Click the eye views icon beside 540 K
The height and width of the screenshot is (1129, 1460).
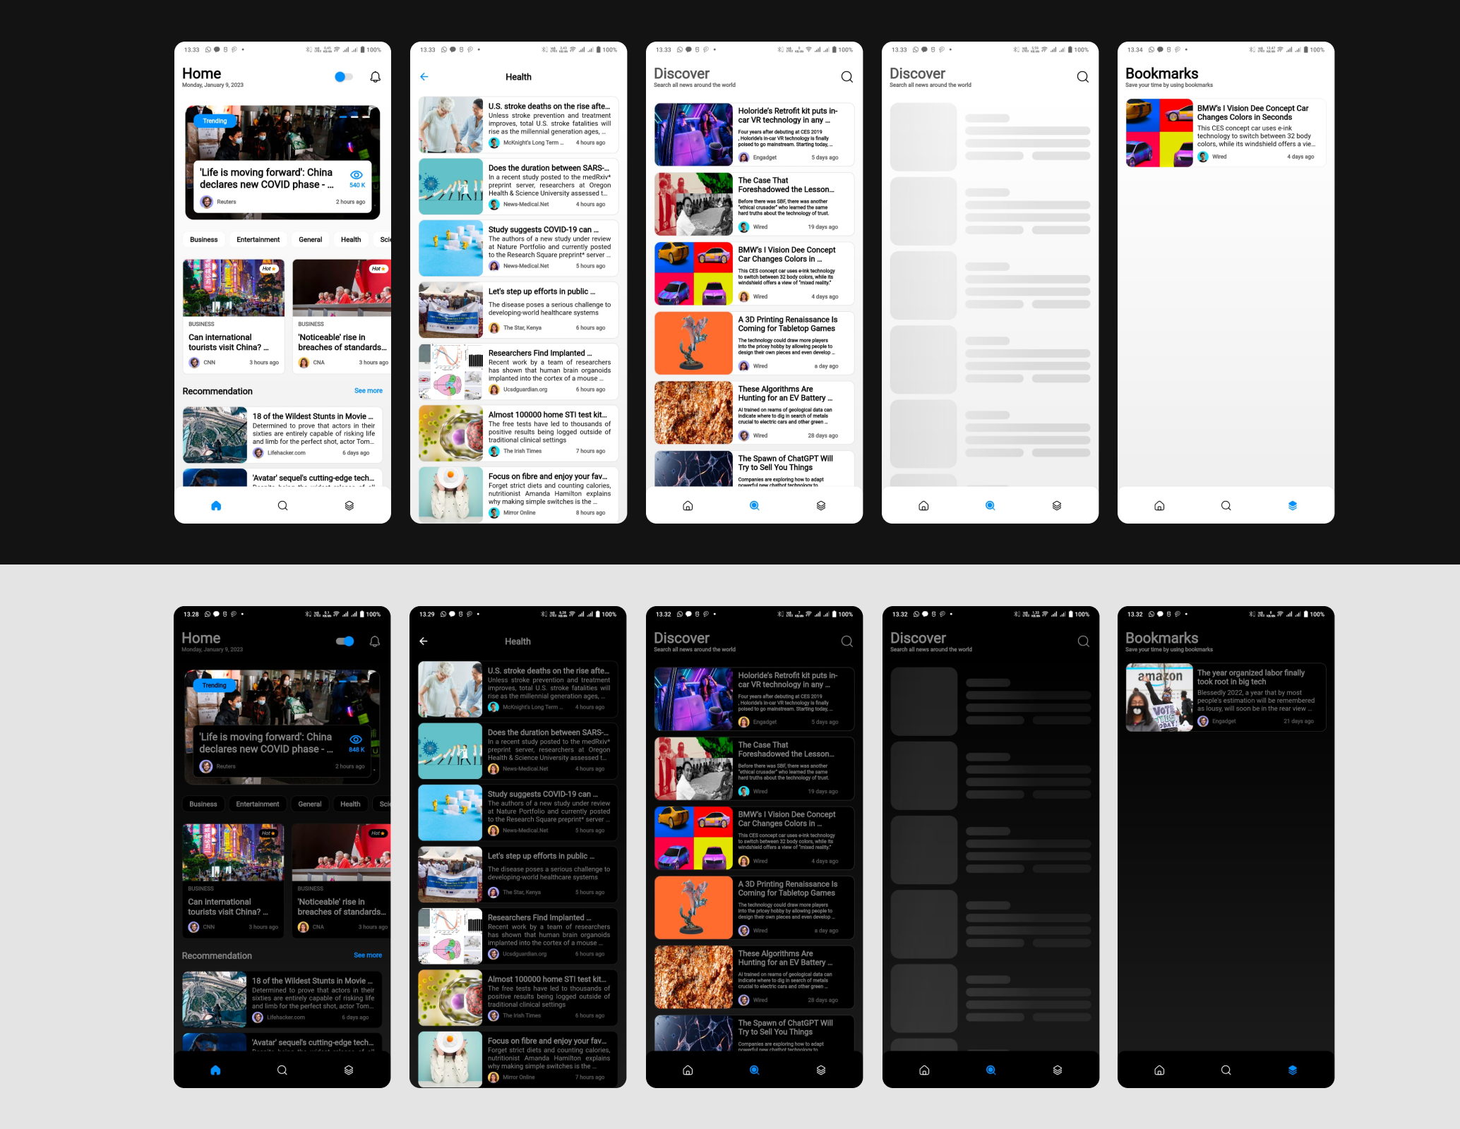(x=357, y=175)
